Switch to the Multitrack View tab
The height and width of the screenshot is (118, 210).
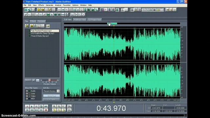click(x=80, y=20)
